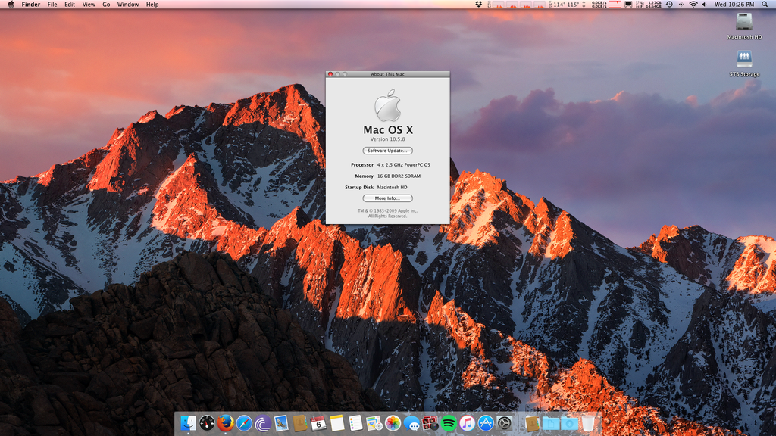Open the Go menu
The height and width of the screenshot is (436, 776).
[106, 5]
